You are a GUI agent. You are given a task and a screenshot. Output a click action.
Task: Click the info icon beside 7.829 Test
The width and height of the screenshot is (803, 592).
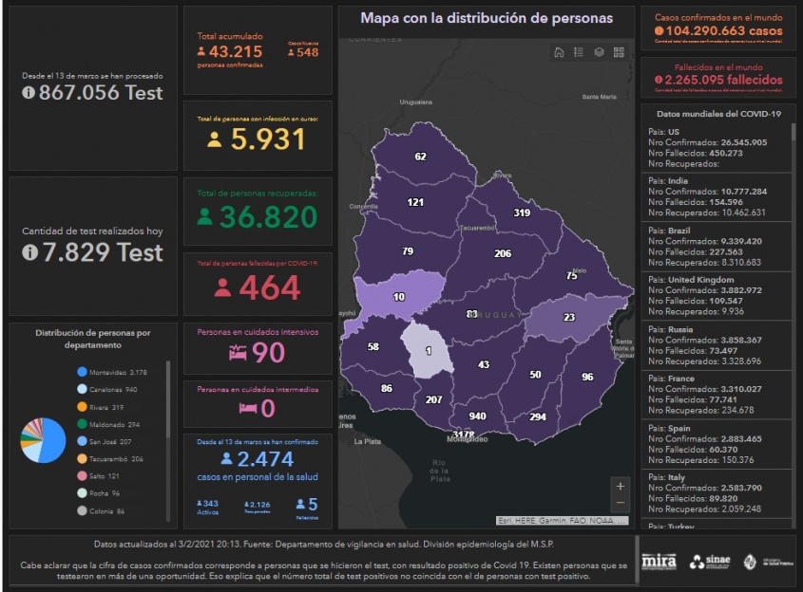point(29,252)
